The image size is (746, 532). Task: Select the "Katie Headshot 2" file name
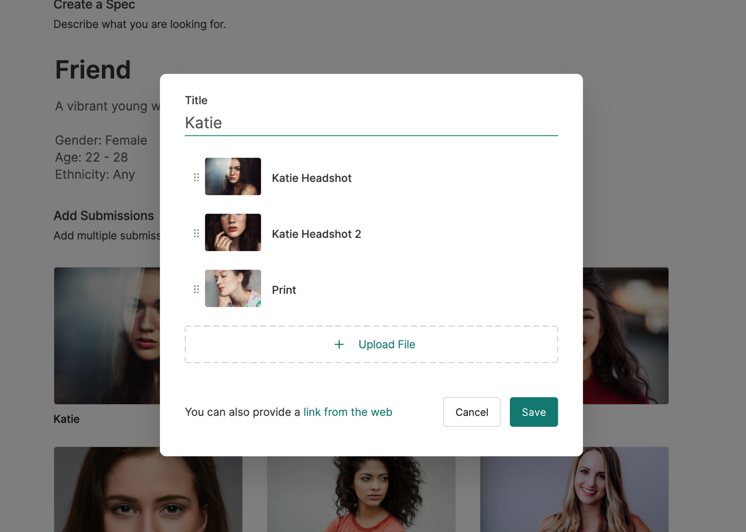(x=317, y=234)
